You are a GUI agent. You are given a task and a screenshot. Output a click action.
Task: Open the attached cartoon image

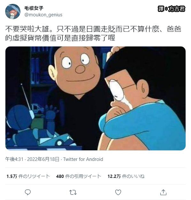tap(95, 98)
